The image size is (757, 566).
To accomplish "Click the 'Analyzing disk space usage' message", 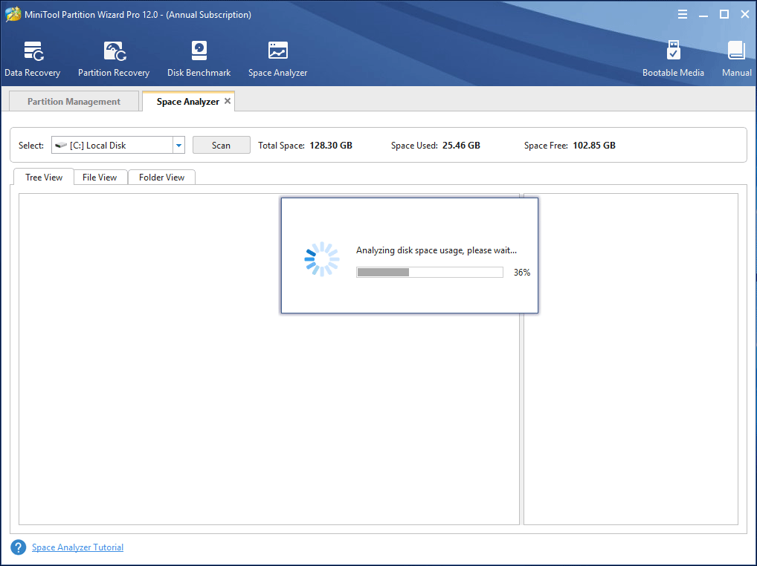I will tap(437, 250).
